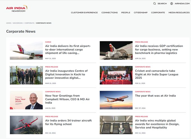Open the Campbell Wilson New Year thumbnail
Screen dimensions: 191x139
click(26, 100)
